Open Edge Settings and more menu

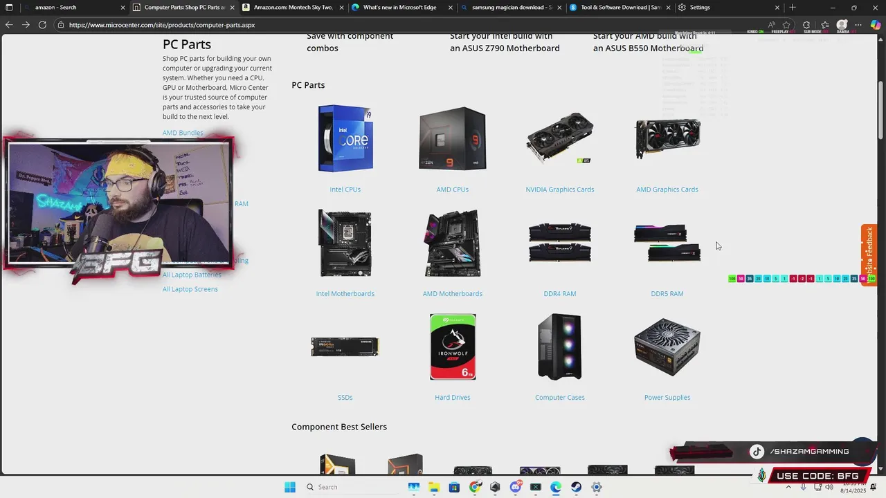point(858,25)
